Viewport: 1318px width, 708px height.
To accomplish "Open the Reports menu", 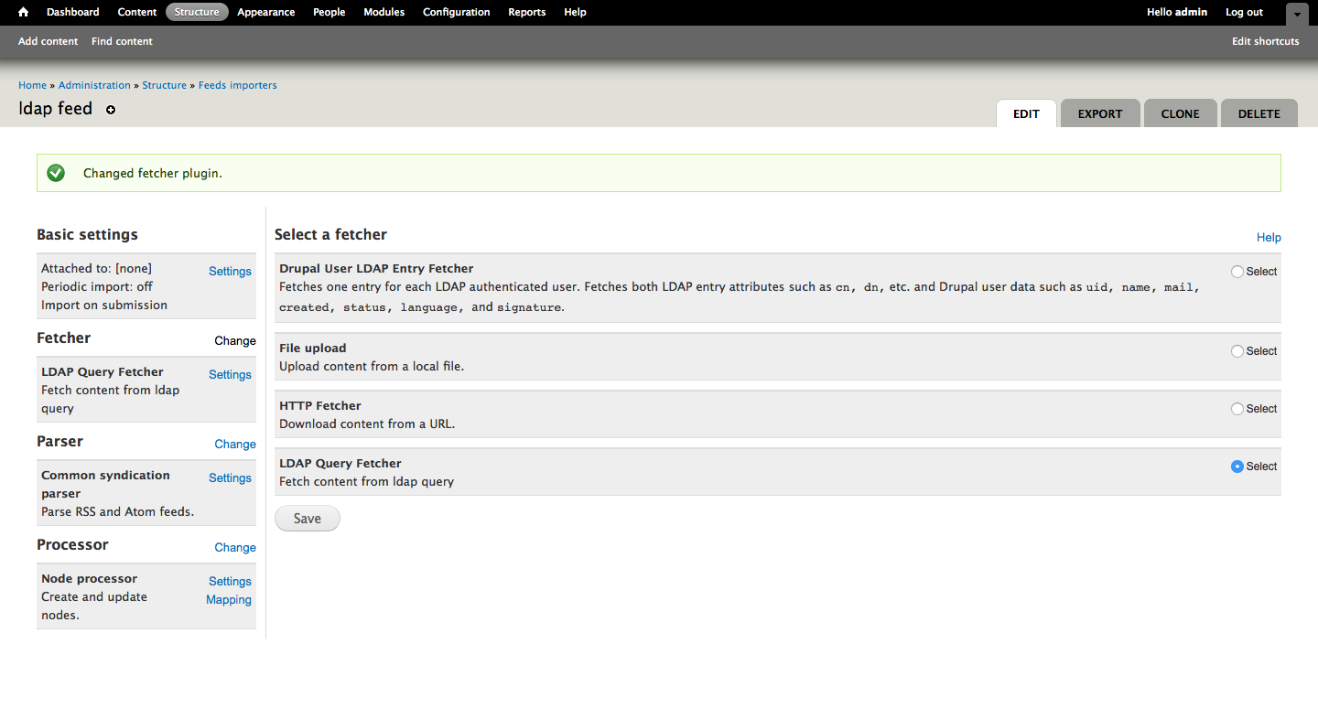I will click(527, 12).
